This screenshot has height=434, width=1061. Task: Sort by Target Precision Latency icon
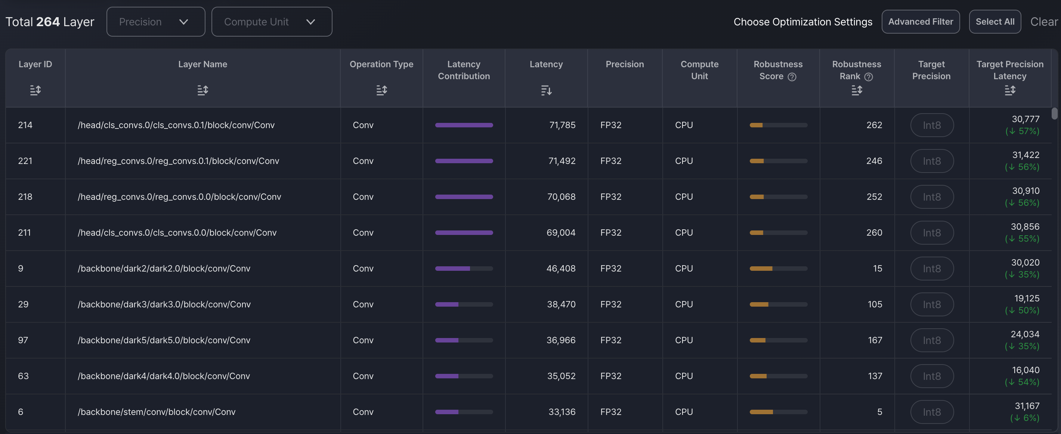(1009, 90)
